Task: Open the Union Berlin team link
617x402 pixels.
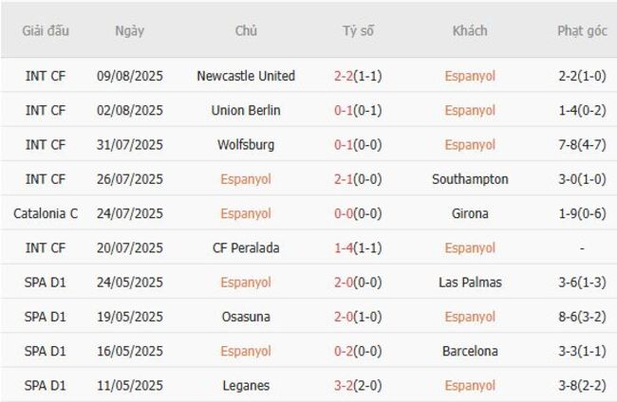Action: click(246, 110)
